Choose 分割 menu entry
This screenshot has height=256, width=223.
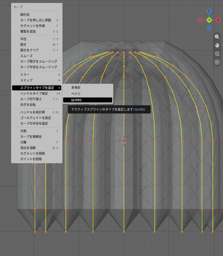(x=37, y=131)
